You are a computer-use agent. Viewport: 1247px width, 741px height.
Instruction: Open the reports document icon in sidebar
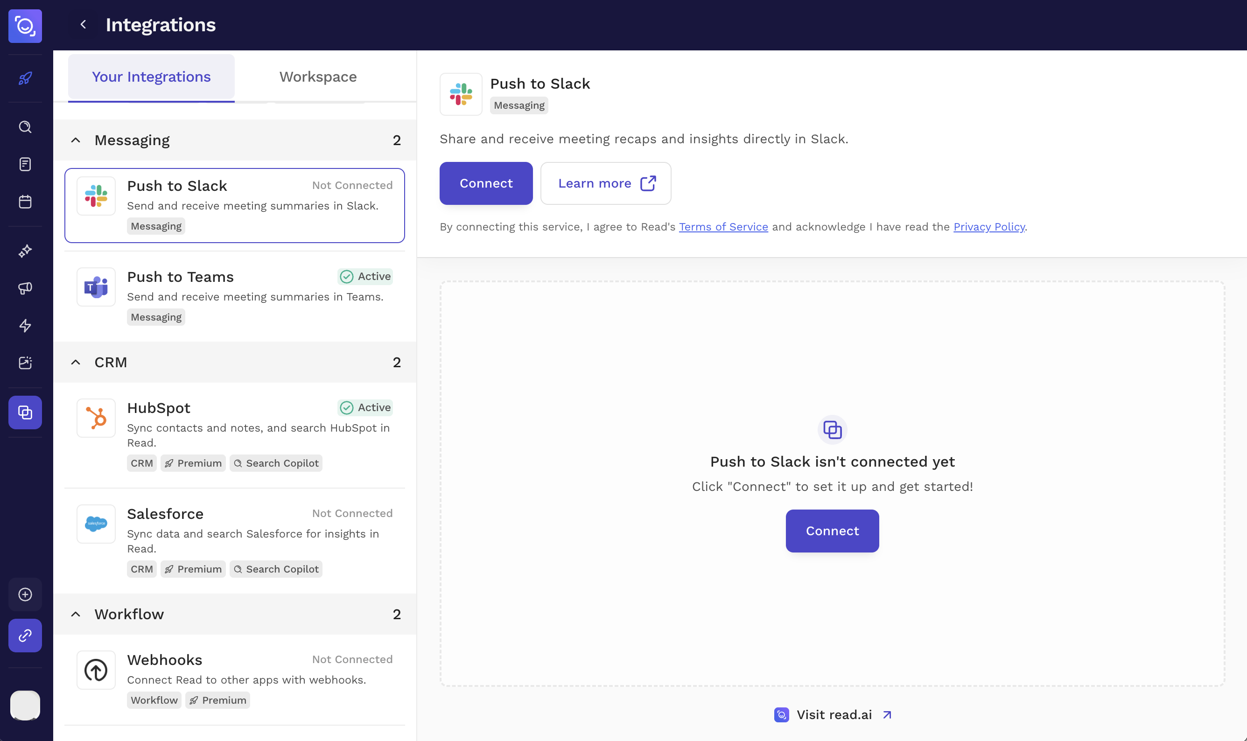25,164
